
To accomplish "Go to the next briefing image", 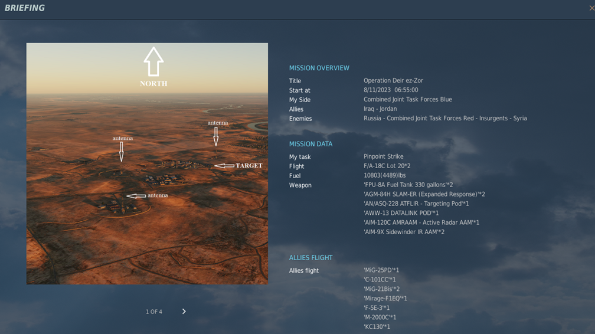I will click(184, 312).
